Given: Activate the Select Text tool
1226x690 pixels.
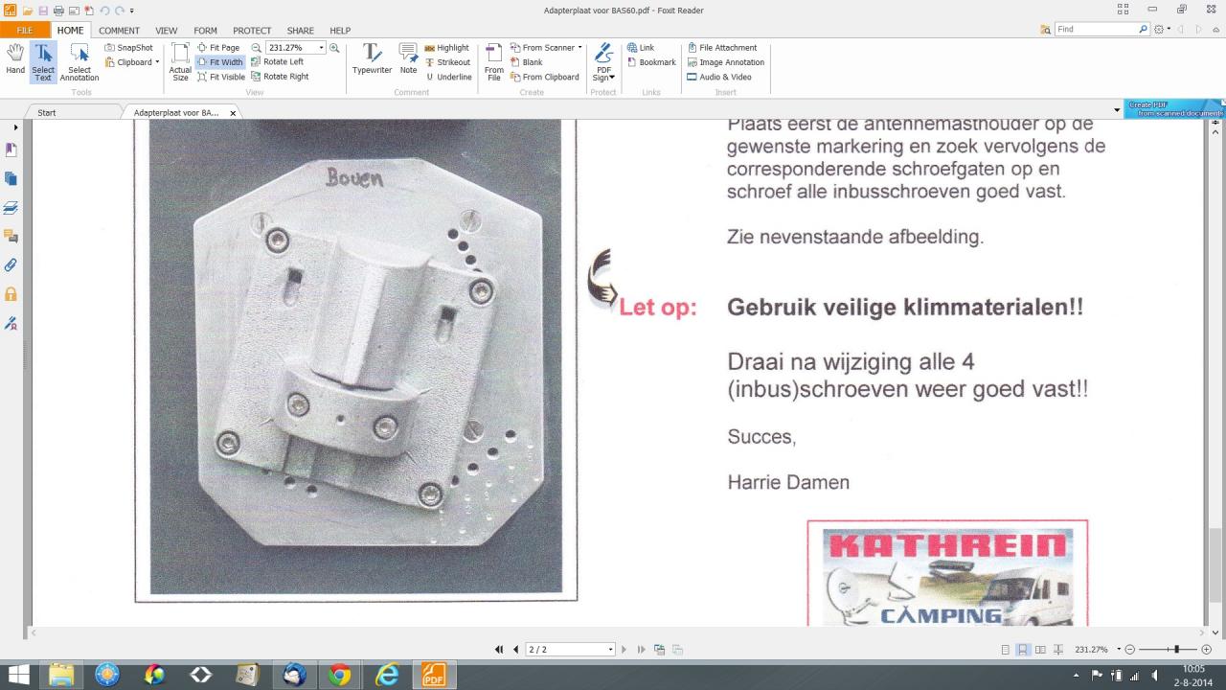Looking at the screenshot, I should tap(43, 61).
